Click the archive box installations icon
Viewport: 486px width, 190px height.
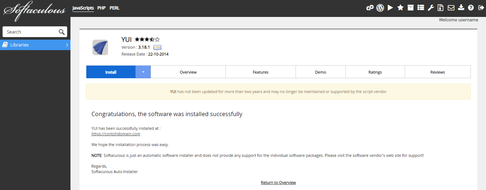pos(410,8)
